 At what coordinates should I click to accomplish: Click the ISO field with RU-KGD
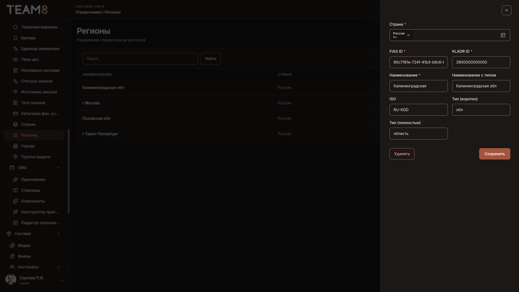click(418, 110)
